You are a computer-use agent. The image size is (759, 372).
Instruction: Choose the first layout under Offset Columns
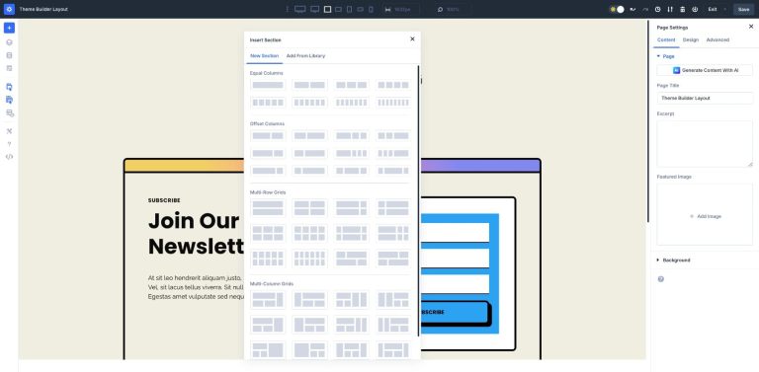pyautogui.click(x=268, y=136)
